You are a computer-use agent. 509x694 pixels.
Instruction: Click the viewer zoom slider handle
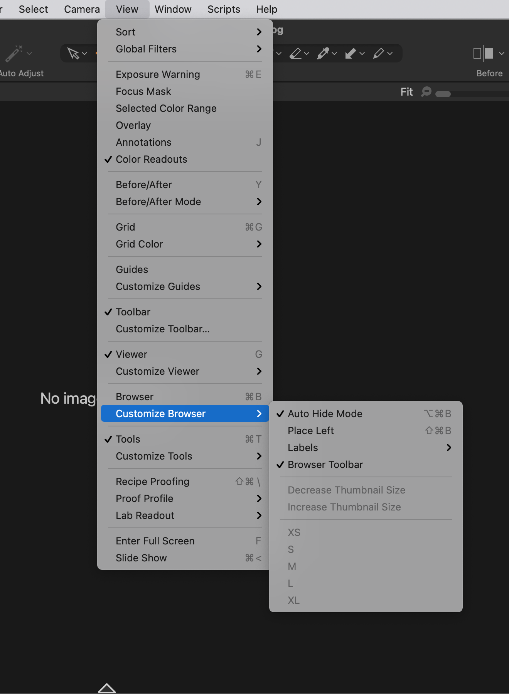(443, 94)
